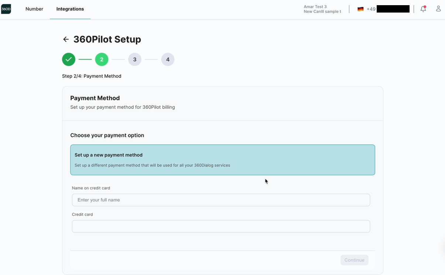Open the user profile icon
445x275 pixels.
pyautogui.click(x=438, y=9)
